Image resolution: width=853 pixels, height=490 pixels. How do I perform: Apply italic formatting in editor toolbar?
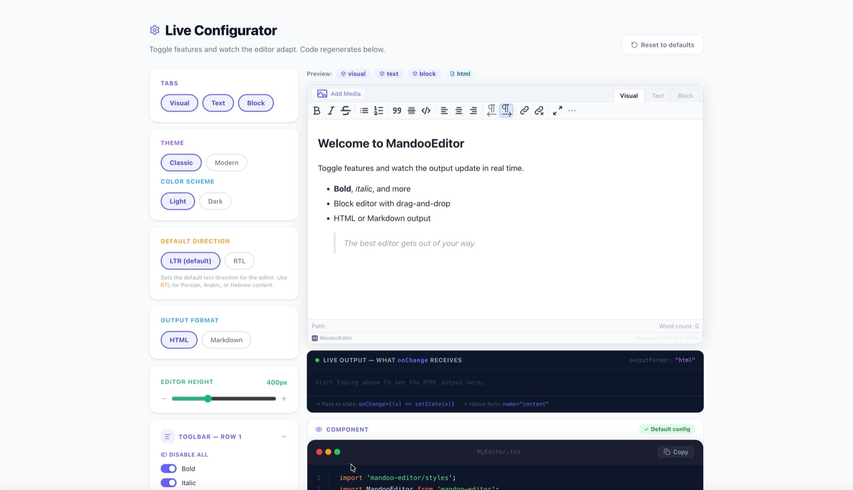(331, 111)
